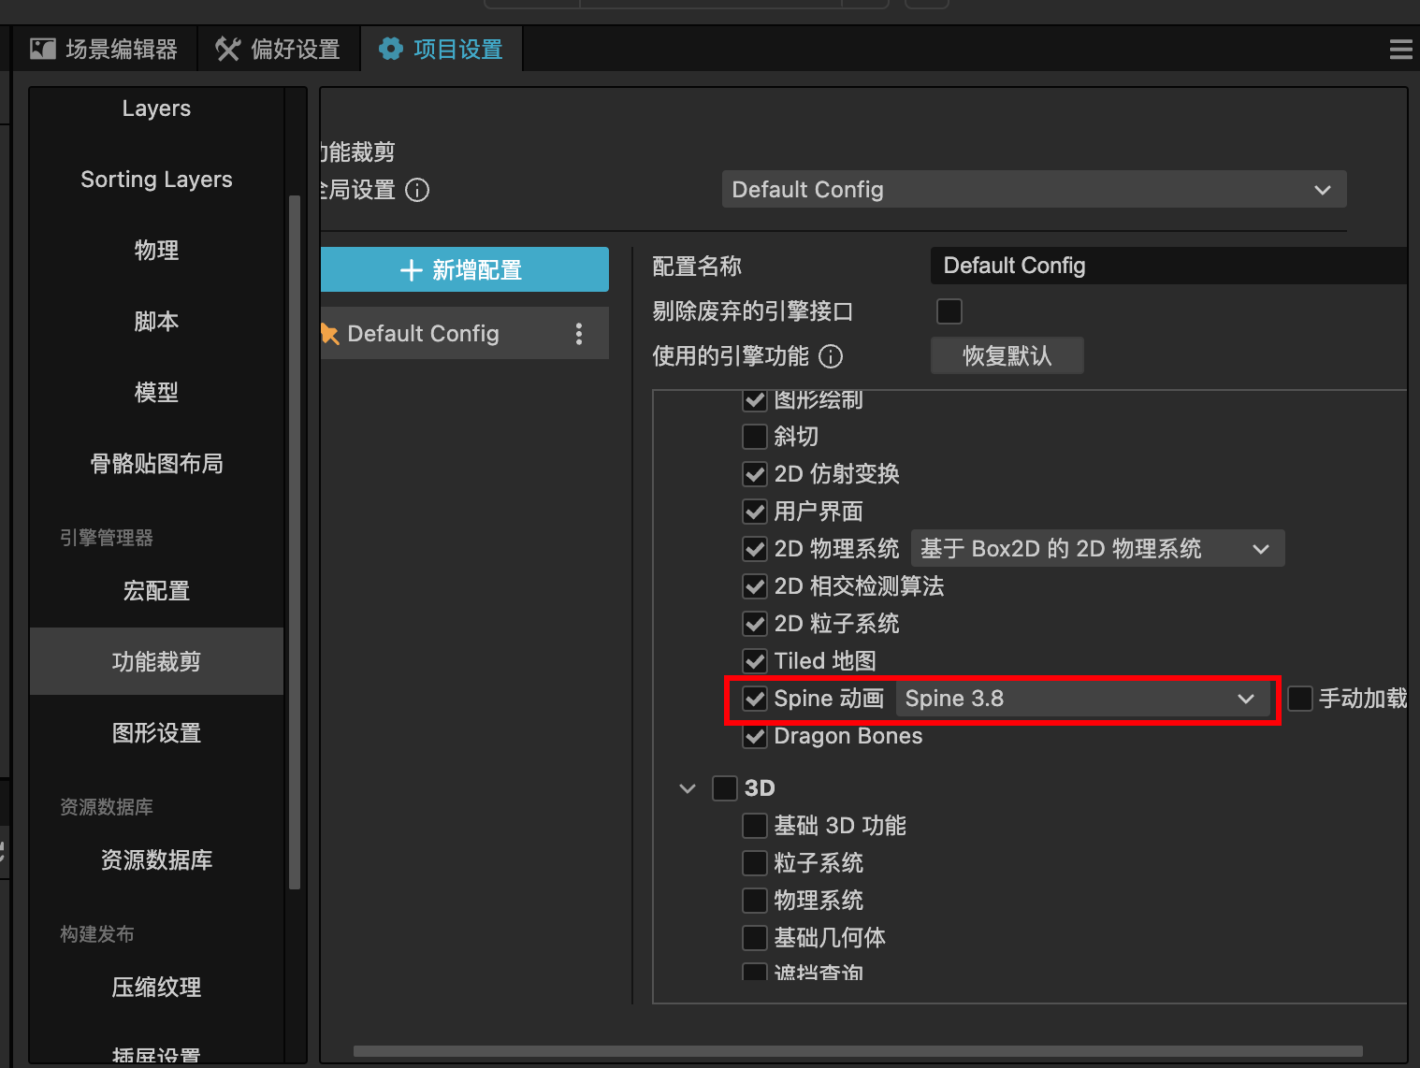Toggle 剔除废弃的引擎接口 checkbox
Image resolution: width=1420 pixels, height=1068 pixels.
(x=949, y=310)
